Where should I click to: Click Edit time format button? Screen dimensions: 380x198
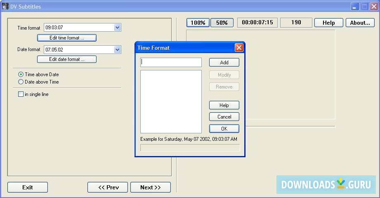point(67,38)
